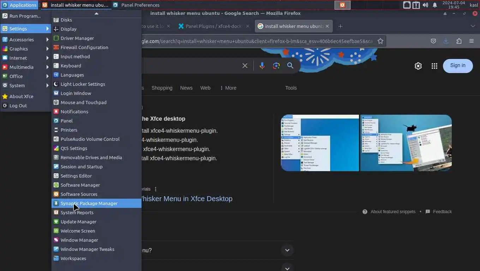
Task: Clear the Google search box
Action: pos(245,66)
